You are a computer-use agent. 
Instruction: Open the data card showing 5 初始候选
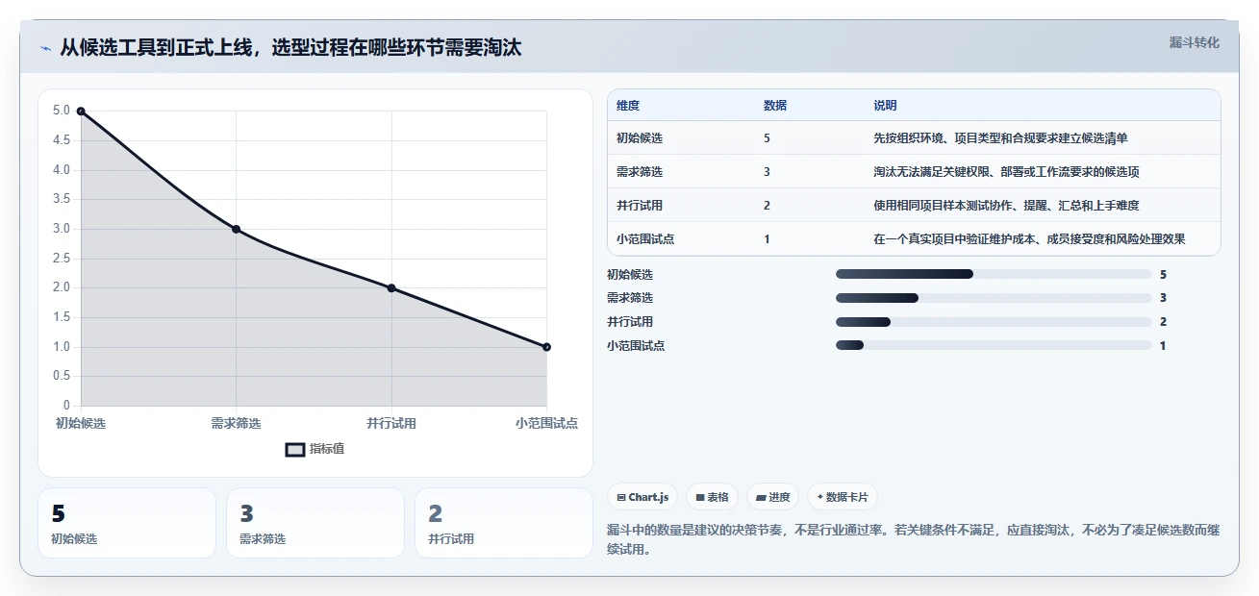coord(127,523)
